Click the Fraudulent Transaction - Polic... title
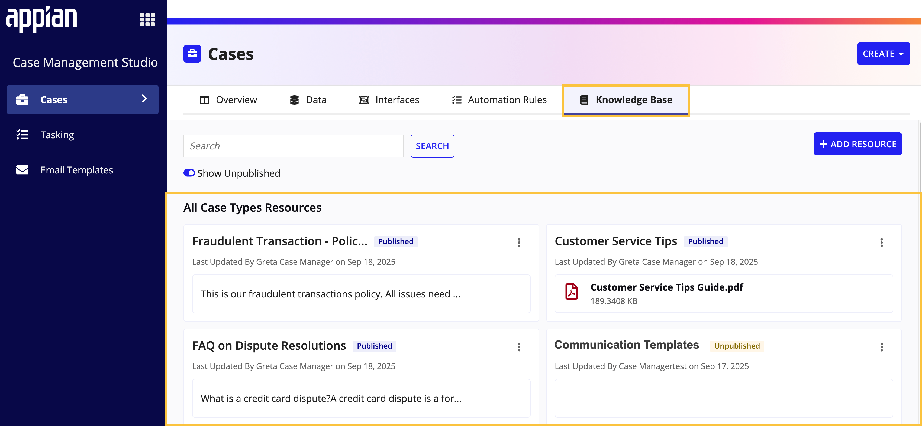 (279, 241)
